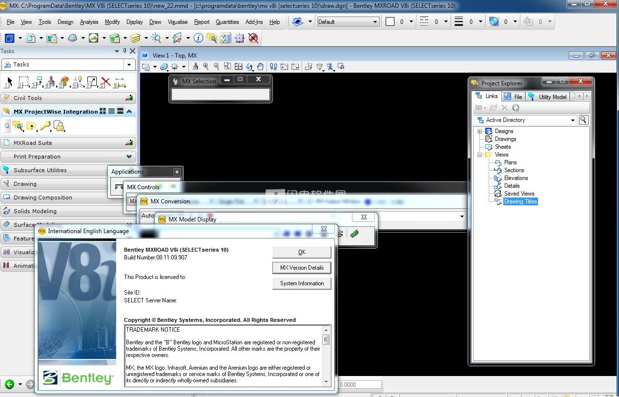Click the MX Version Details button

302,268
